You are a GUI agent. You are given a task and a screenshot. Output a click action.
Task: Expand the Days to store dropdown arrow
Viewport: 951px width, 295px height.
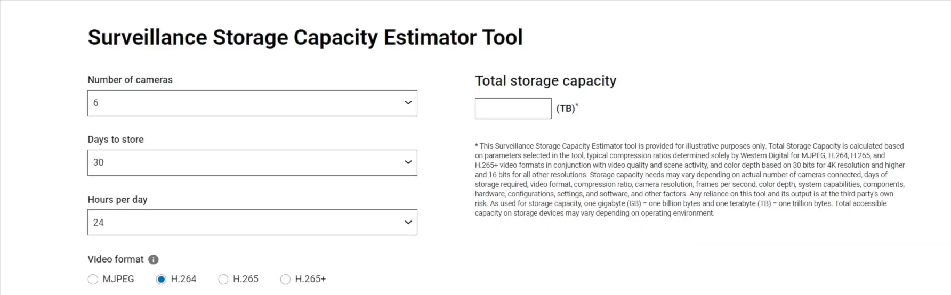(x=408, y=162)
